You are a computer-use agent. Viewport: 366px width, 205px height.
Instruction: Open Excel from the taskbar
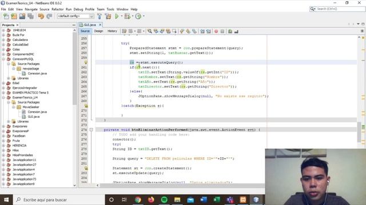(217, 200)
